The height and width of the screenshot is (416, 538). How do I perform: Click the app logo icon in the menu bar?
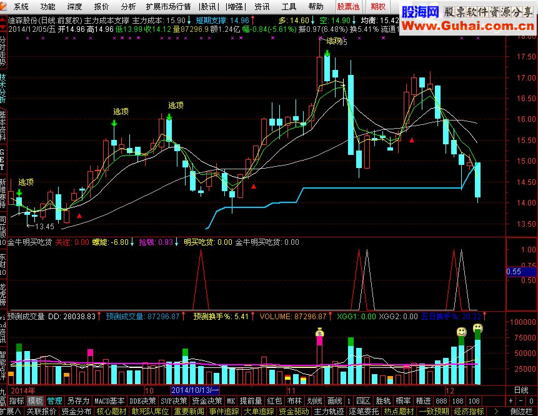point(3,6)
